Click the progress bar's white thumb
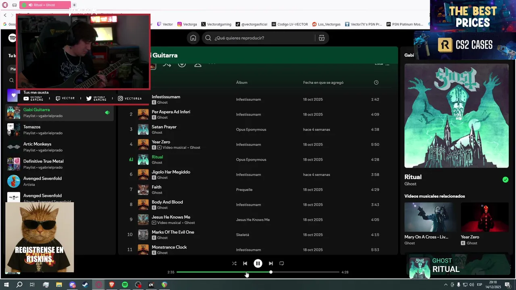516x290 pixels. point(271,272)
